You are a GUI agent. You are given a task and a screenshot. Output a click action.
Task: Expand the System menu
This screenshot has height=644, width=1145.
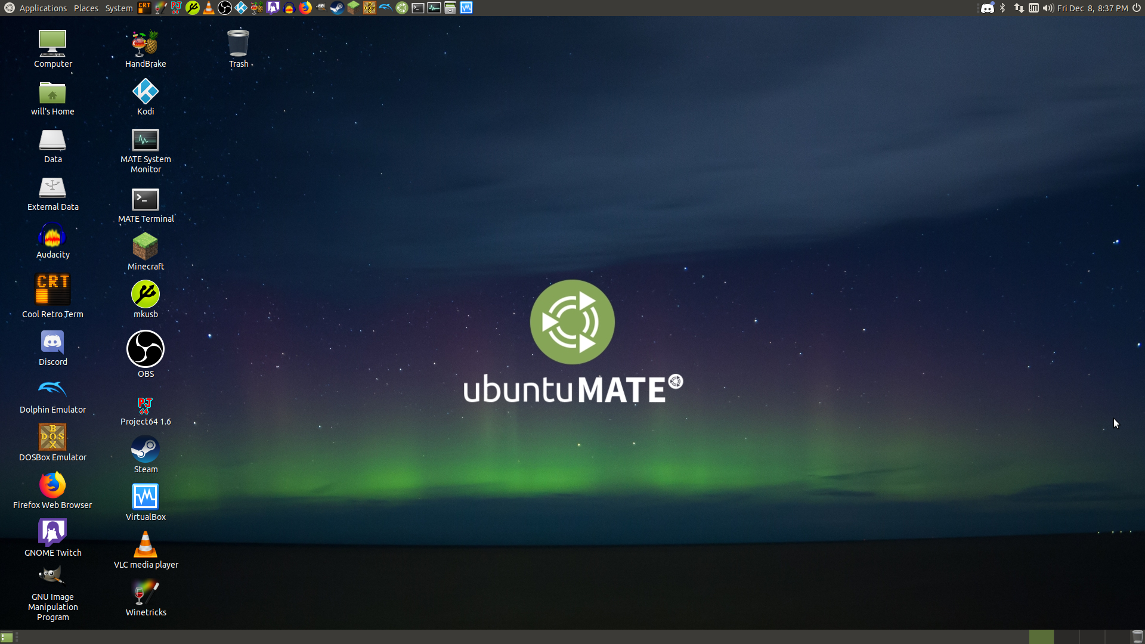coord(119,8)
